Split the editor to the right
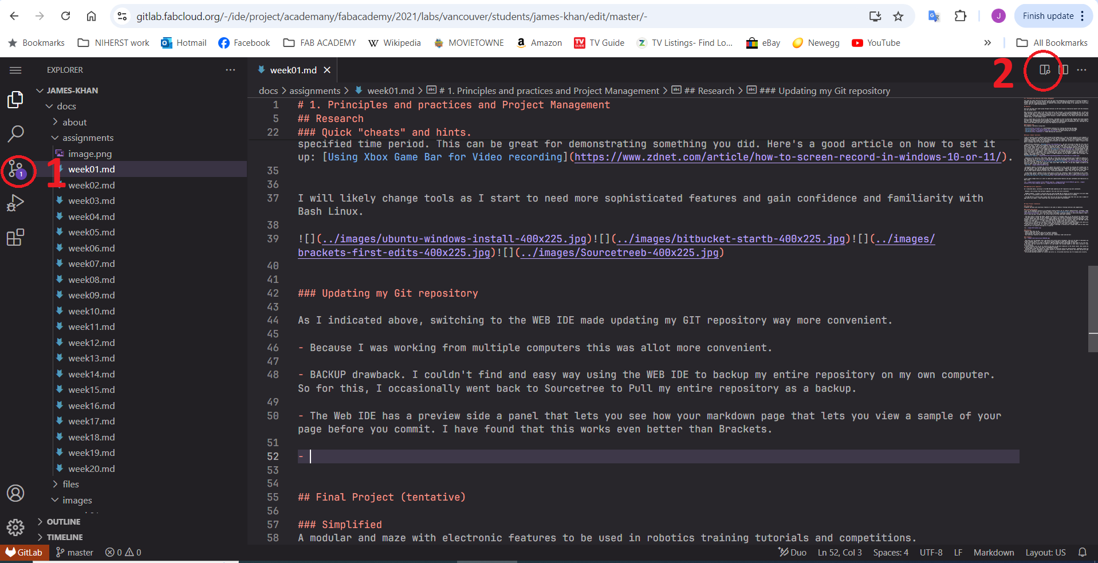 (1063, 70)
